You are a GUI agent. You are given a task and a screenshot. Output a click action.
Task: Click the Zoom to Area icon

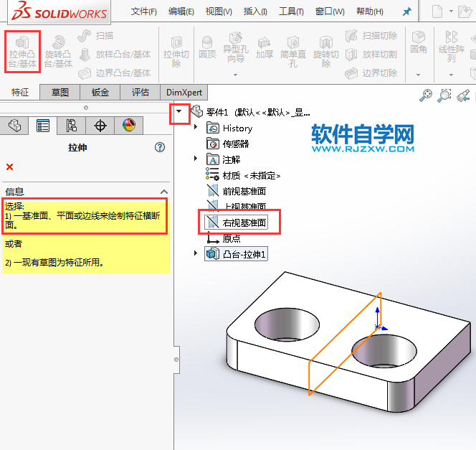[444, 95]
